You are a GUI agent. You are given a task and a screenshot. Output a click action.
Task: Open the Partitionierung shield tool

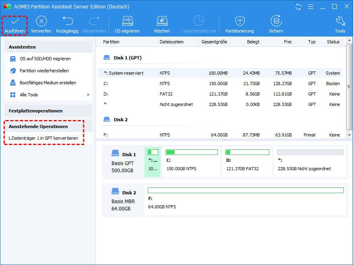239,22
